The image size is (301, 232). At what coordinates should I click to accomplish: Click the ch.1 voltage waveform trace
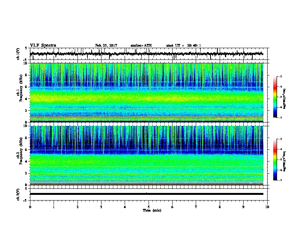(x=147, y=54)
